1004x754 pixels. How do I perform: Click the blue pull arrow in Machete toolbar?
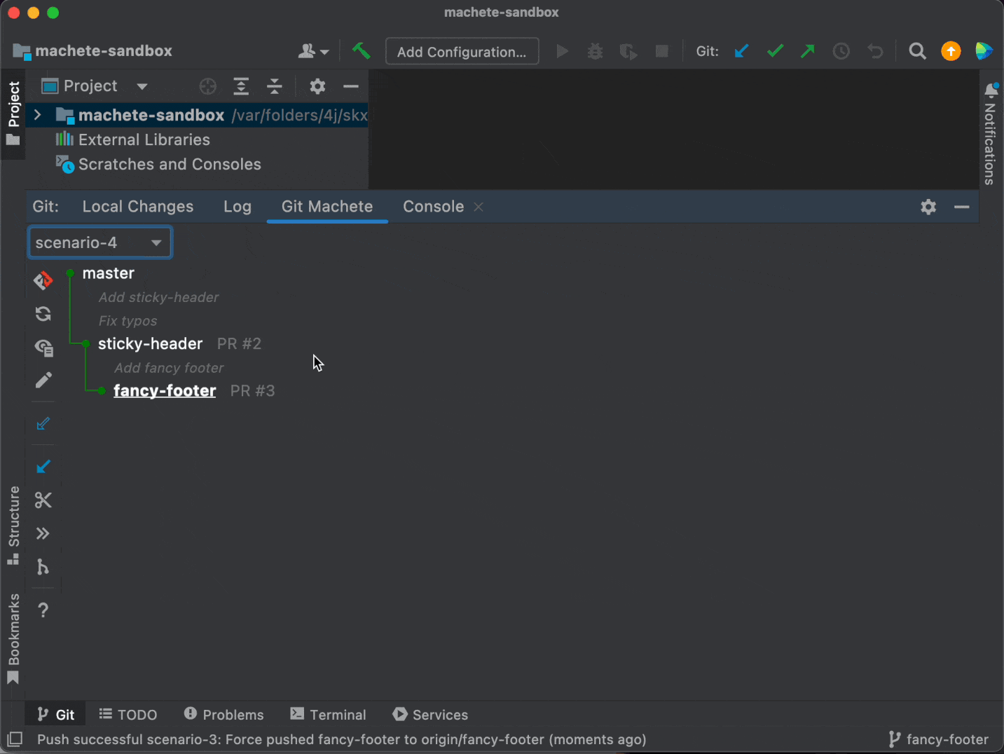tap(43, 467)
